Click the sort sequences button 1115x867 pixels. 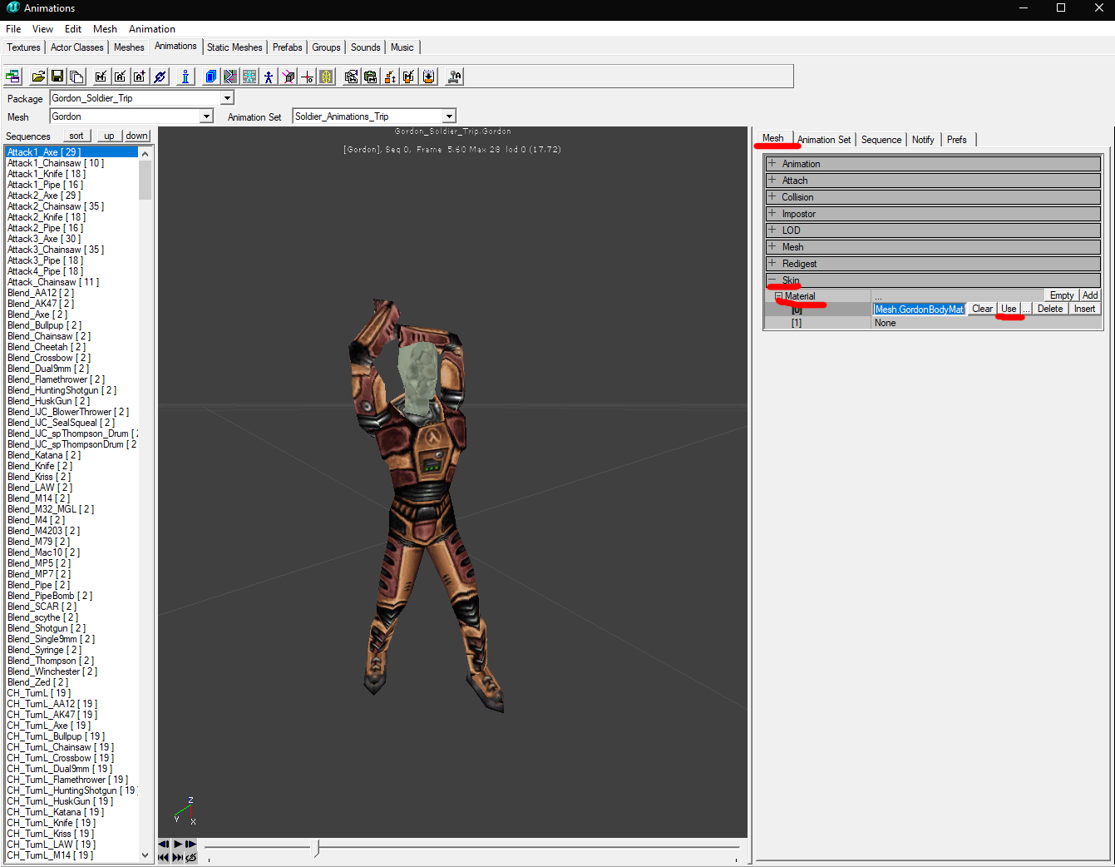pos(76,136)
